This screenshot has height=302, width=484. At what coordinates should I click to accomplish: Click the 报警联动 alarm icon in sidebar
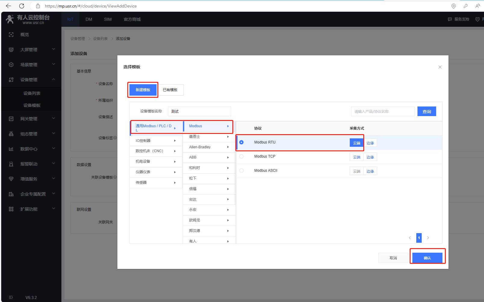pyautogui.click(x=11, y=164)
